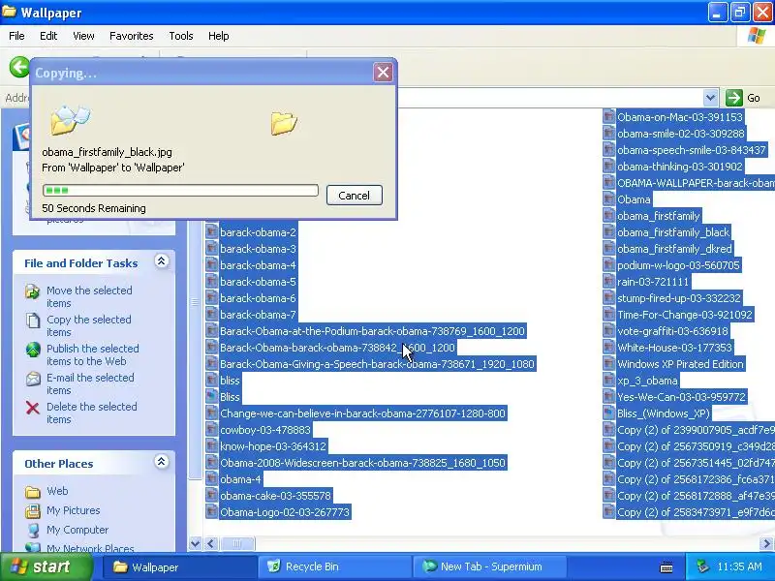This screenshot has height=581, width=775.
Task: Click the keyboard icon in system tray
Action: (666, 567)
